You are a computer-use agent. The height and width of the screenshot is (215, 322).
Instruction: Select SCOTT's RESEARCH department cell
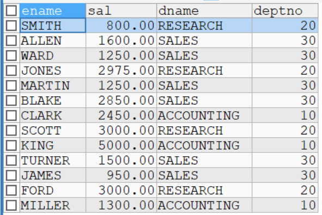tap(204, 131)
